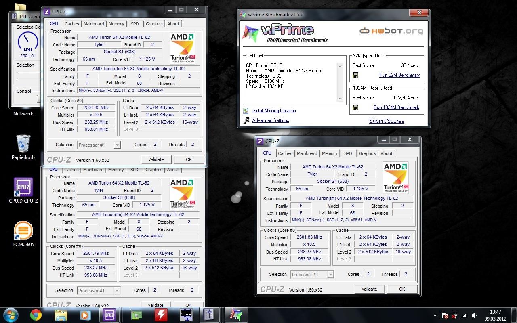Open About tab in CPU-Z showing 2501.83 MHz
This screenshot has width=517, height=323.
click(x=387, y=153)
